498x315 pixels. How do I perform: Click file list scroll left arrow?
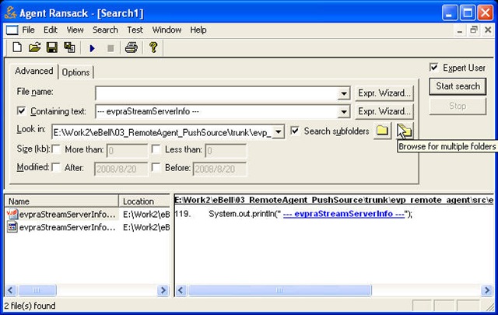tap(10, 290)
